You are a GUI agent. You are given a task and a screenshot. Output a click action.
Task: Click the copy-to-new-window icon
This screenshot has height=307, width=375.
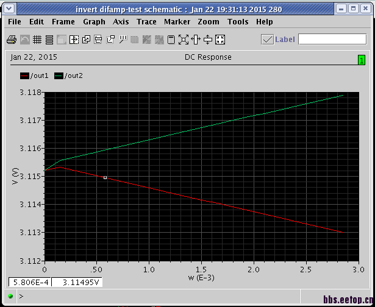coord(86,40)
